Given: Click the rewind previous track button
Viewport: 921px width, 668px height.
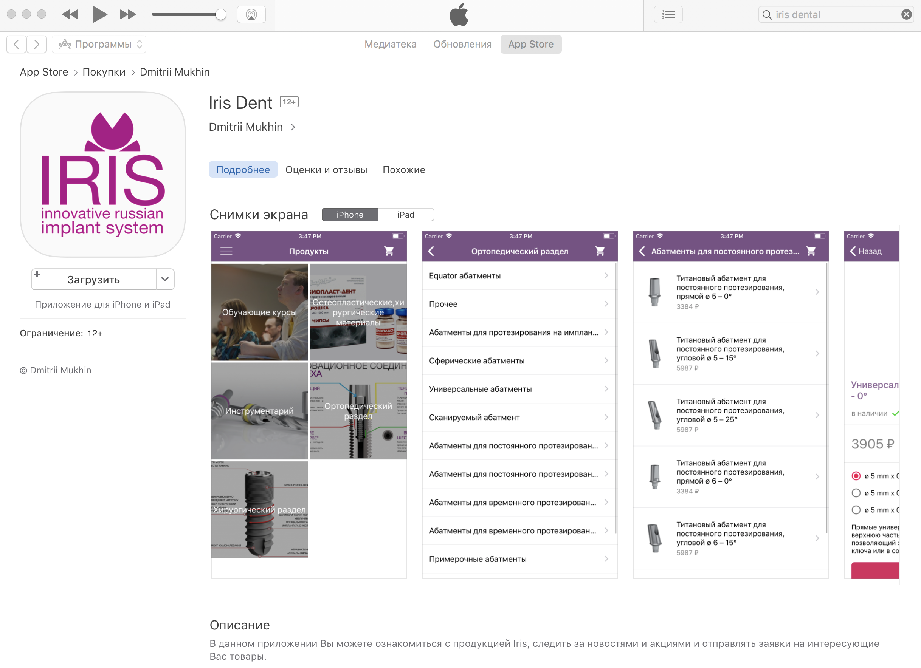Looking at the screenshot, I should click(70, 15).
